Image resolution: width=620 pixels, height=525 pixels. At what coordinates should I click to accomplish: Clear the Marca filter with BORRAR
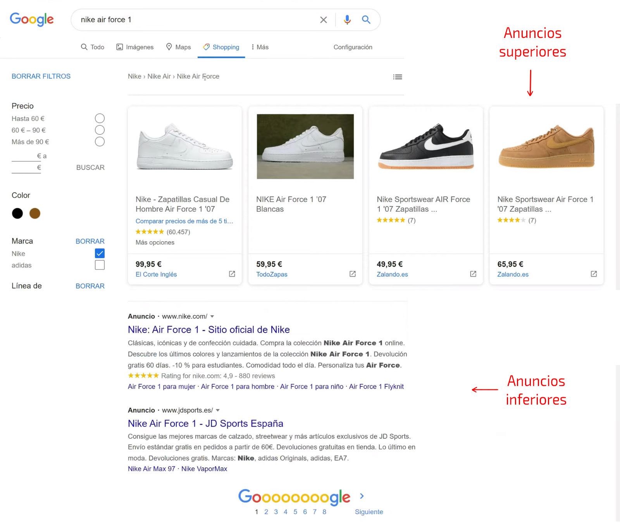click(x=90, y=241)
